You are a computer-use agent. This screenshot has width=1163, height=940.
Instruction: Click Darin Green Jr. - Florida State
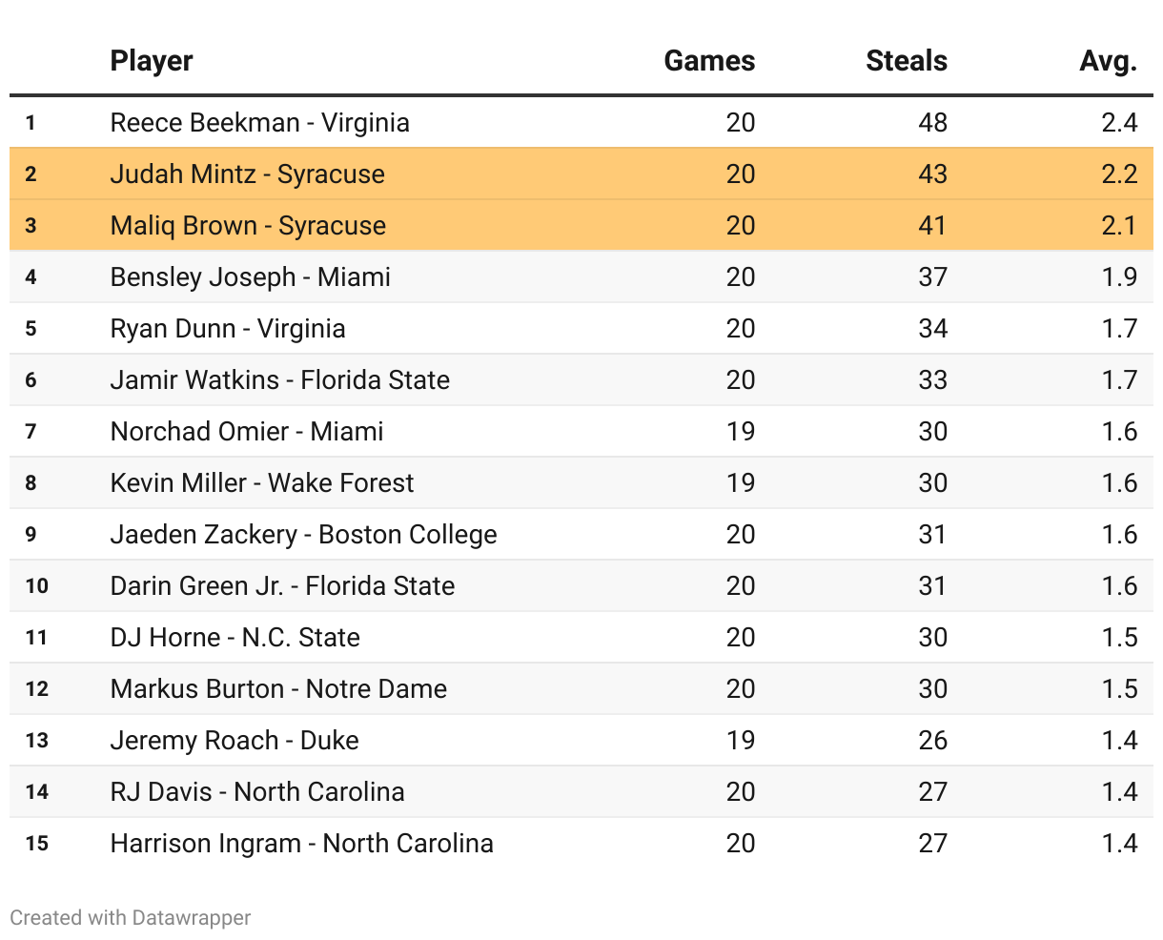point(282,586)
